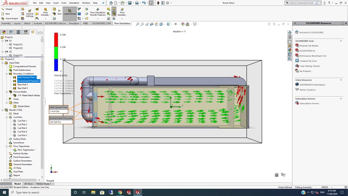Screen dimensions: 348x196
Task: Open Property Tab Builder tool
Action: pyautogui.click(x=308, y=46)
